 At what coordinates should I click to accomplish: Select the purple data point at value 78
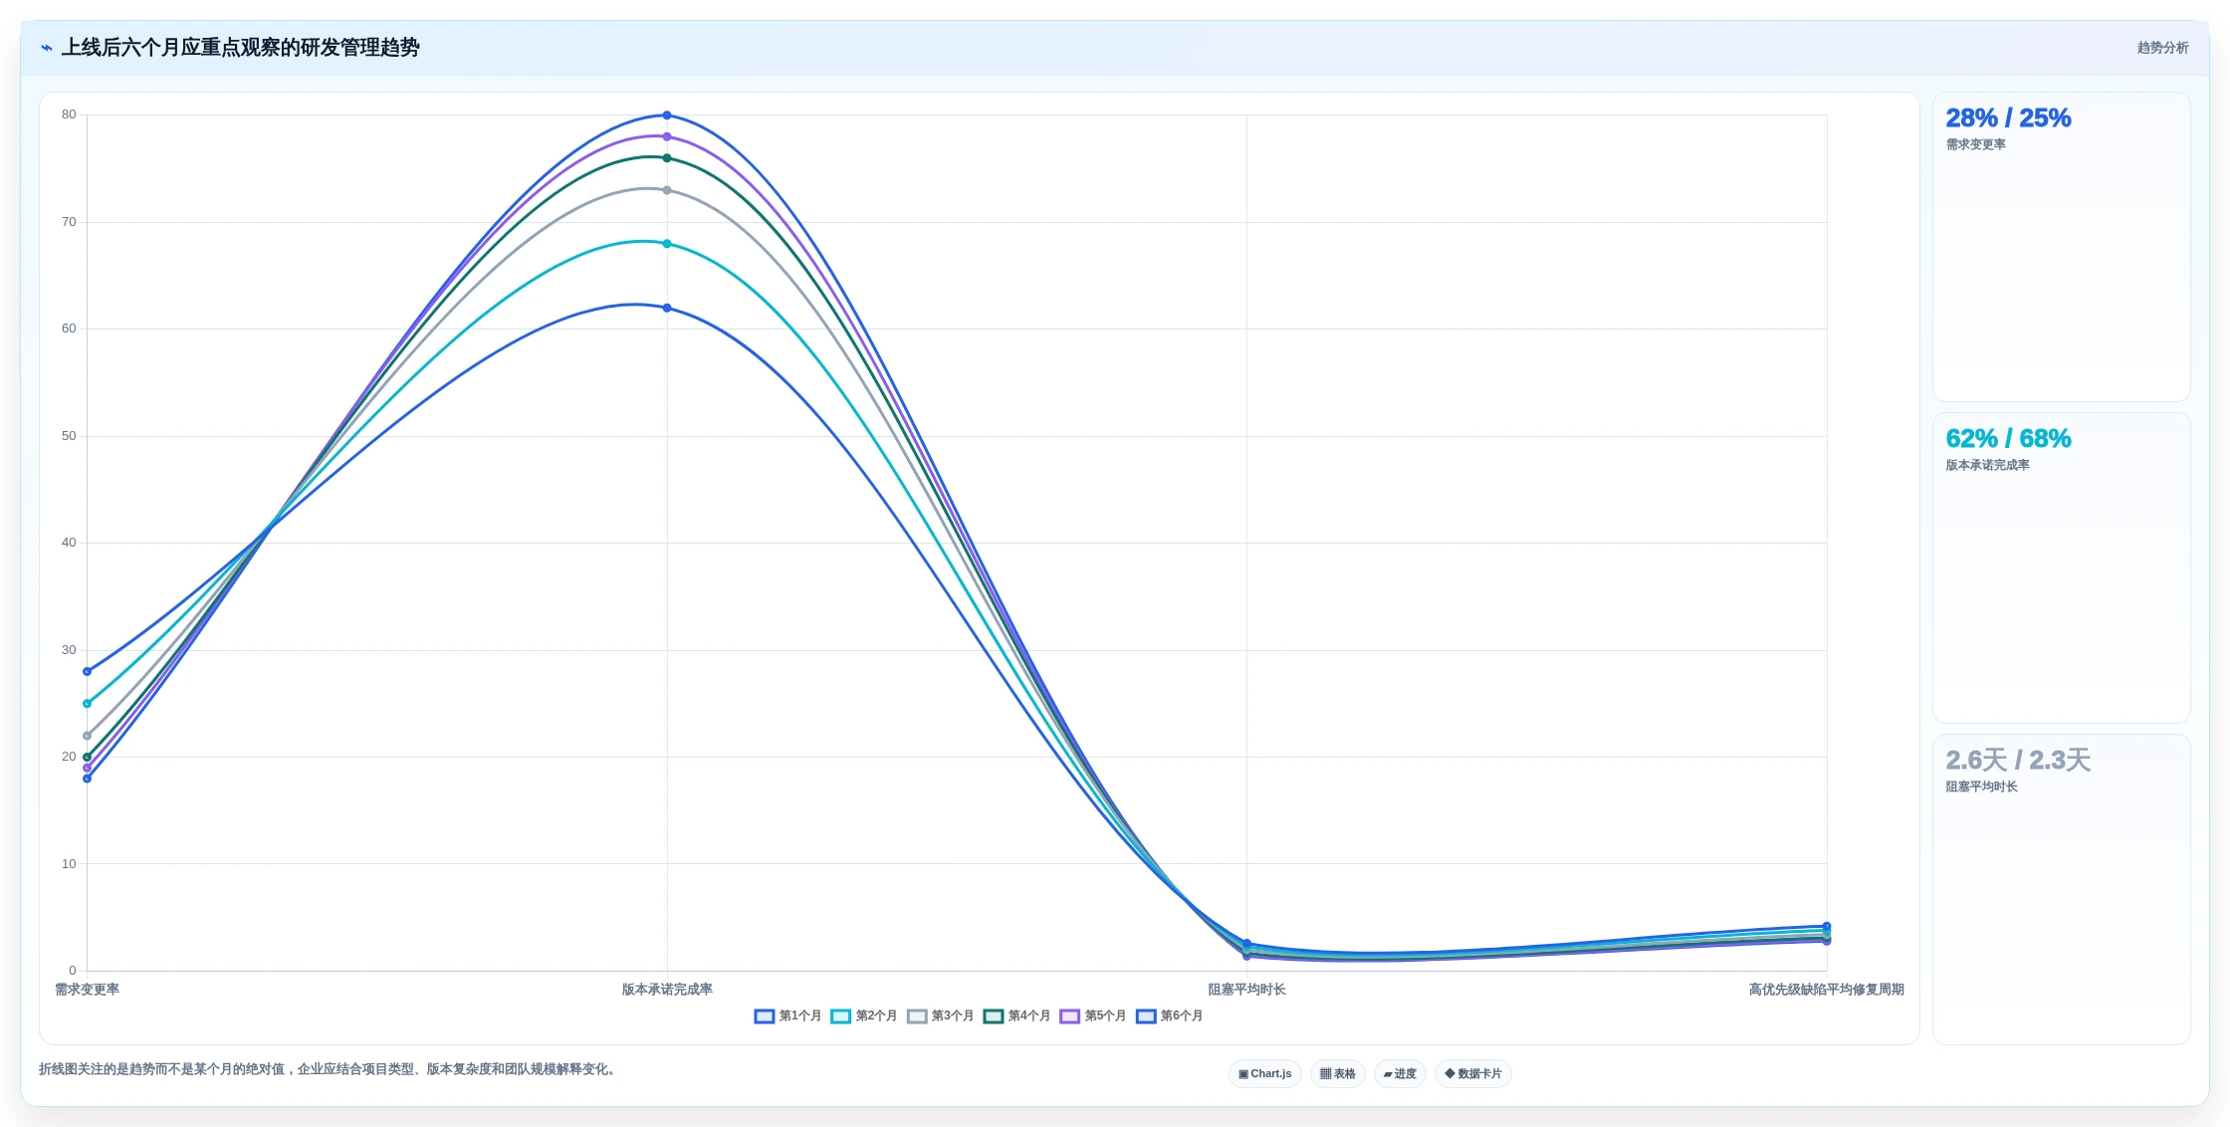(667, 136)
